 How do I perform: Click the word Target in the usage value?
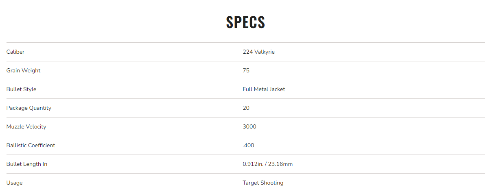[251, 183]
